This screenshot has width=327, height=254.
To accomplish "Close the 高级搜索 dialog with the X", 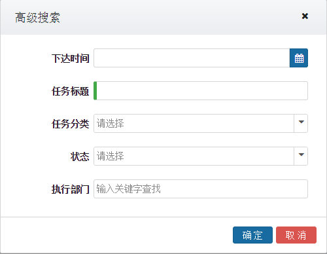I will pos(305,16).
